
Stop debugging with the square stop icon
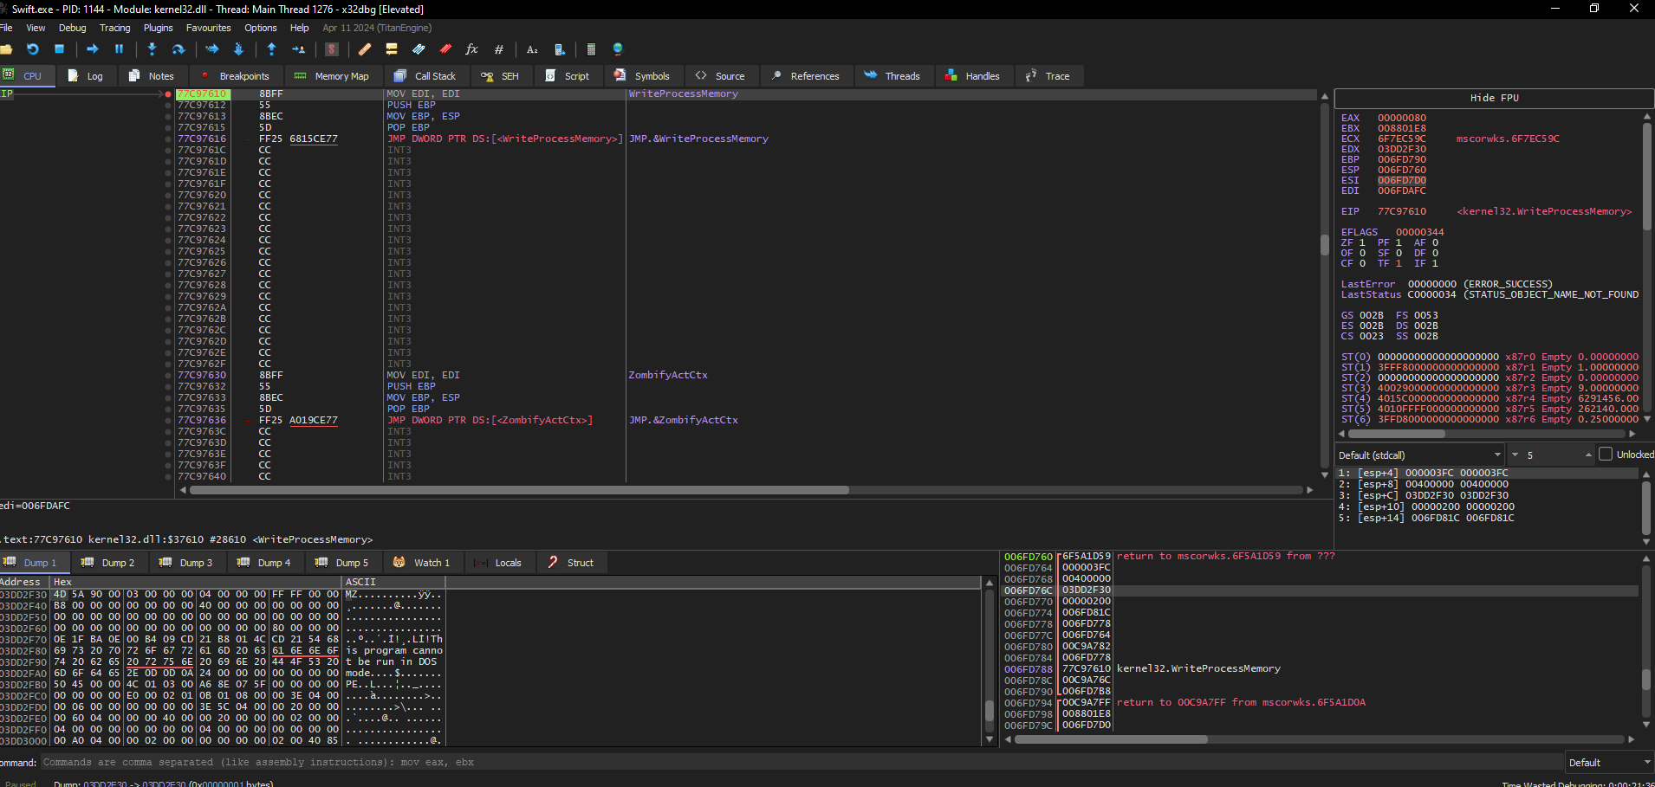coord(60,49)
